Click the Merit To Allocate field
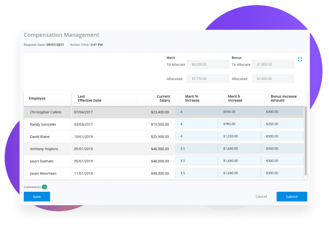The image size is (329, 235). [x=208, y=65]
